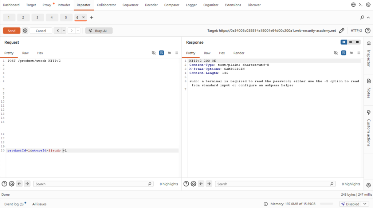The image size is (373, 208).
Task: Open the Burp AI button
Action: [99, 31]
